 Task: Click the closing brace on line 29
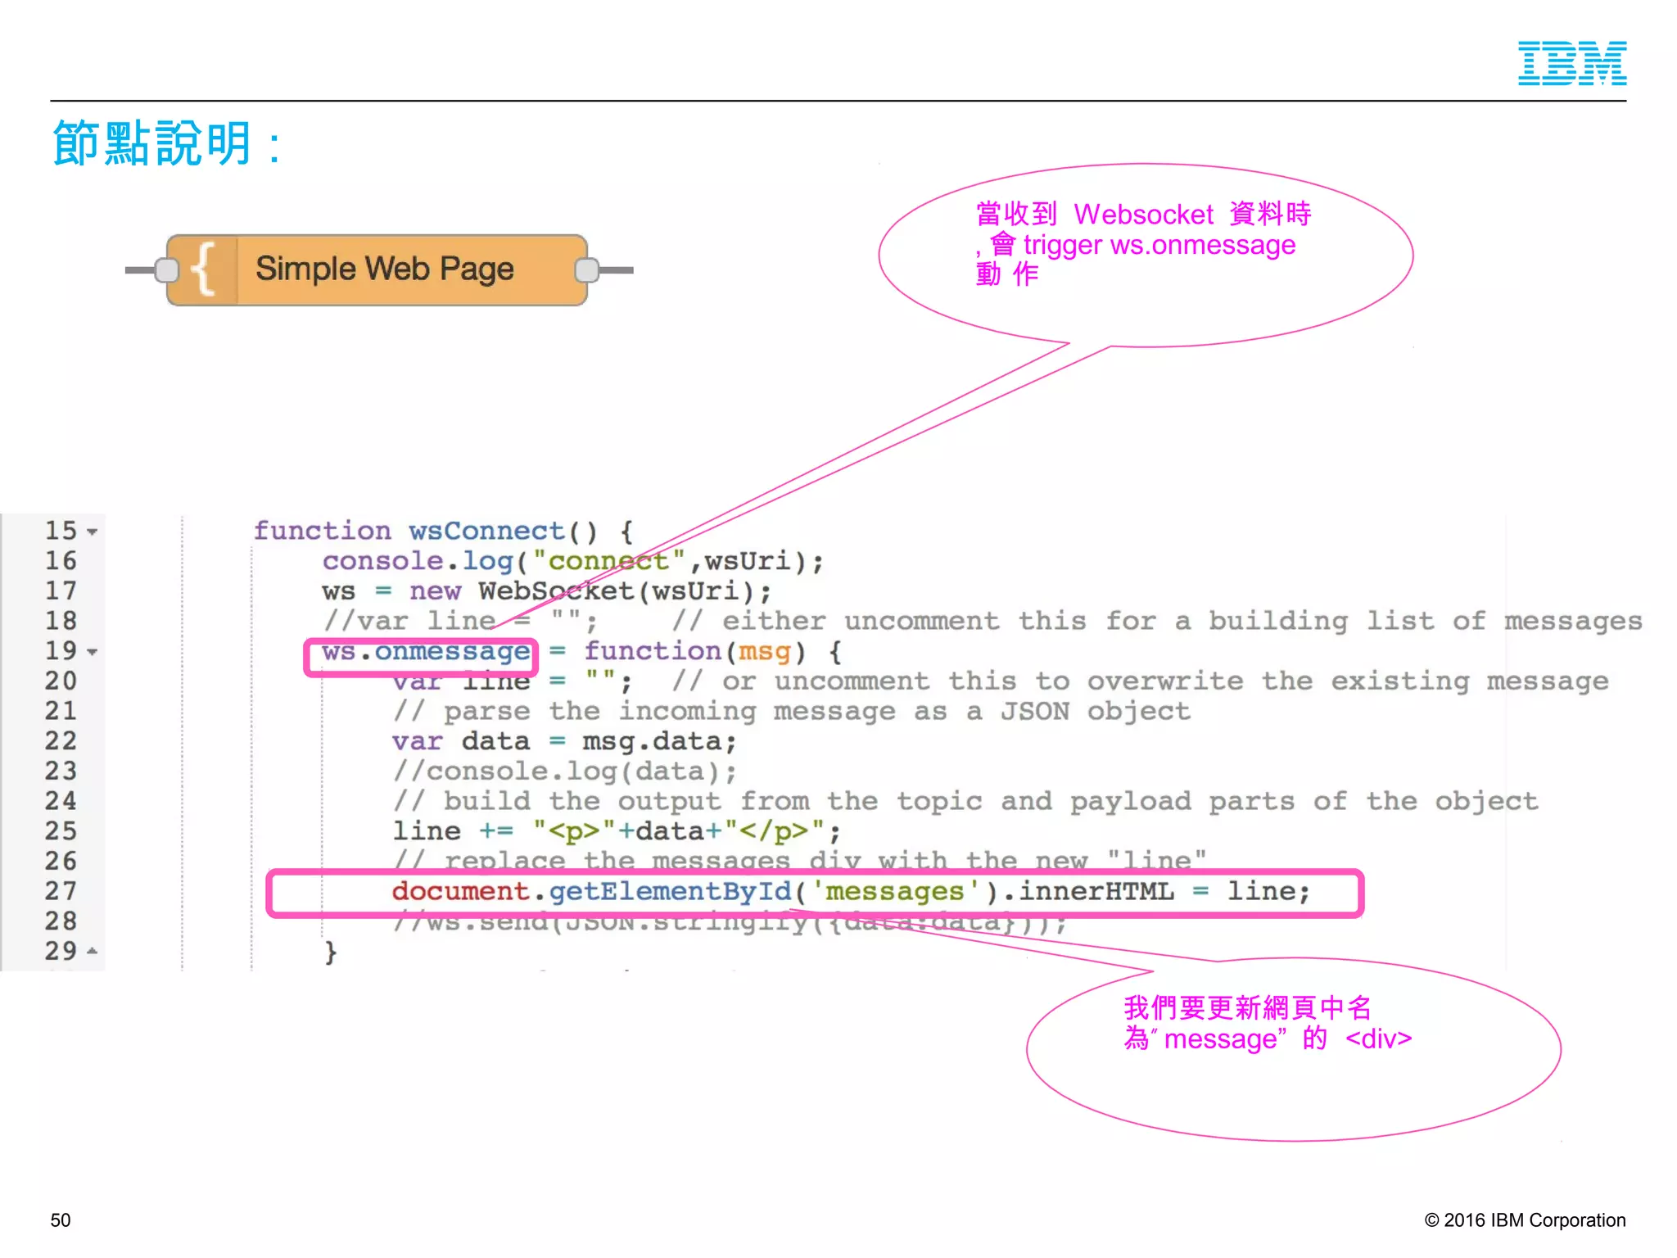330,952
